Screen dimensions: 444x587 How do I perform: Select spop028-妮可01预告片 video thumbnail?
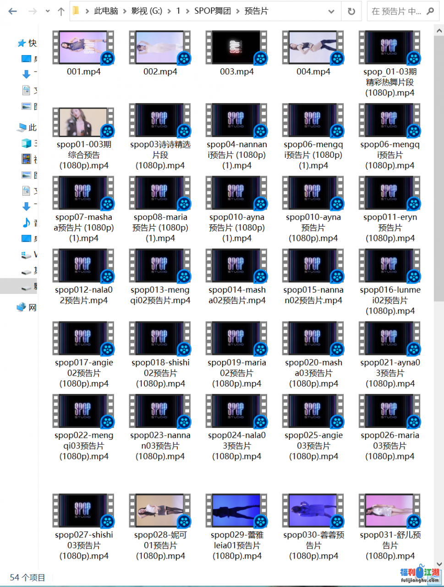tap(160, 510)
